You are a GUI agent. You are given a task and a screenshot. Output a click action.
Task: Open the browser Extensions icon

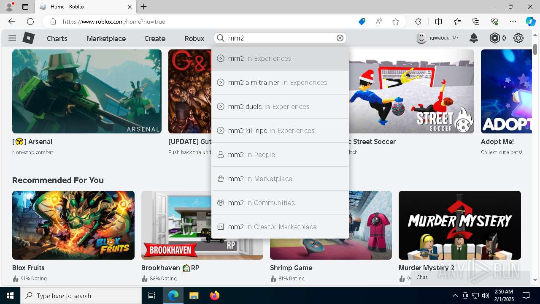click(x=418, y=22)
